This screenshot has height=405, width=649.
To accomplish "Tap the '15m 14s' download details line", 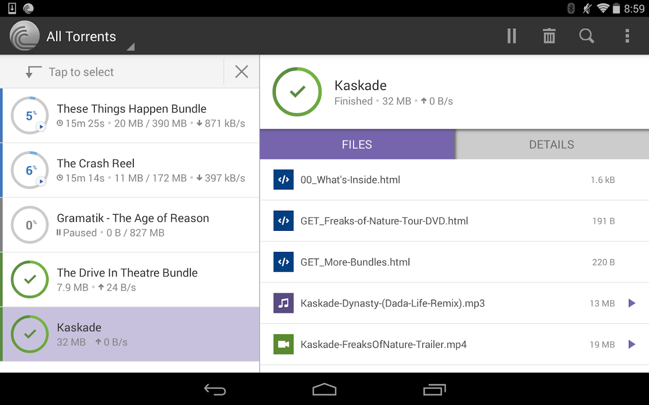I will 151,178.
